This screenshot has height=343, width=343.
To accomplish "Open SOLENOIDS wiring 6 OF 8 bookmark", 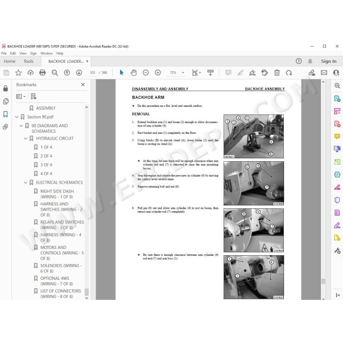I will pyautogui.click(x=61, y=269).
